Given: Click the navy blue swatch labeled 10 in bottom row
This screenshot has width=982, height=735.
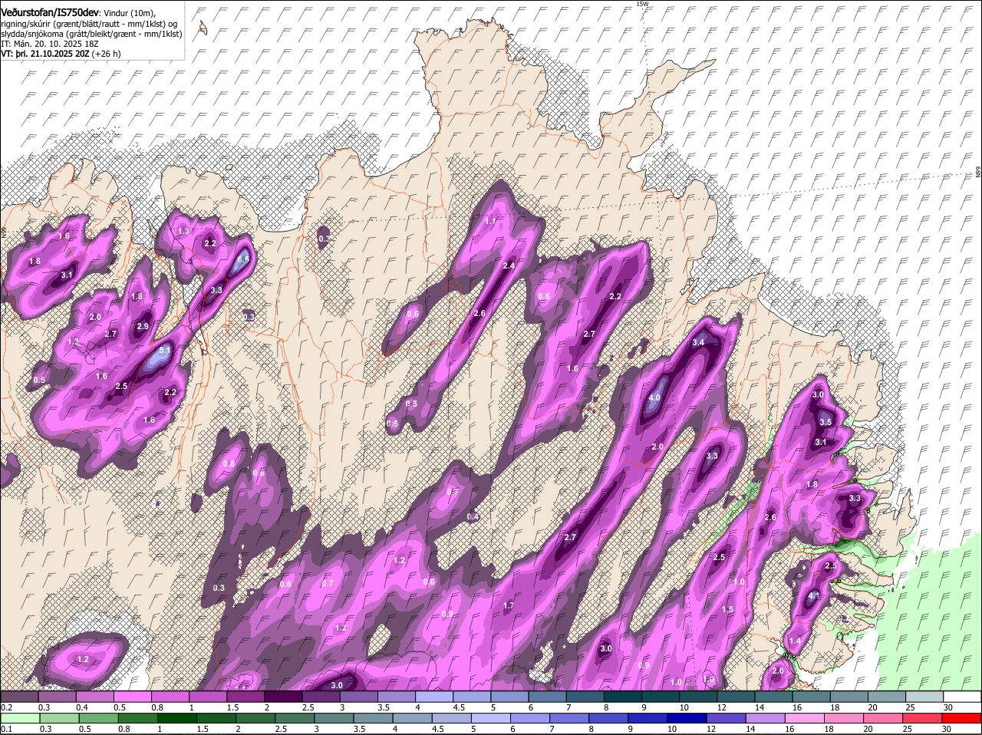Looking at the screenshot, I should (x=687, y=719).
